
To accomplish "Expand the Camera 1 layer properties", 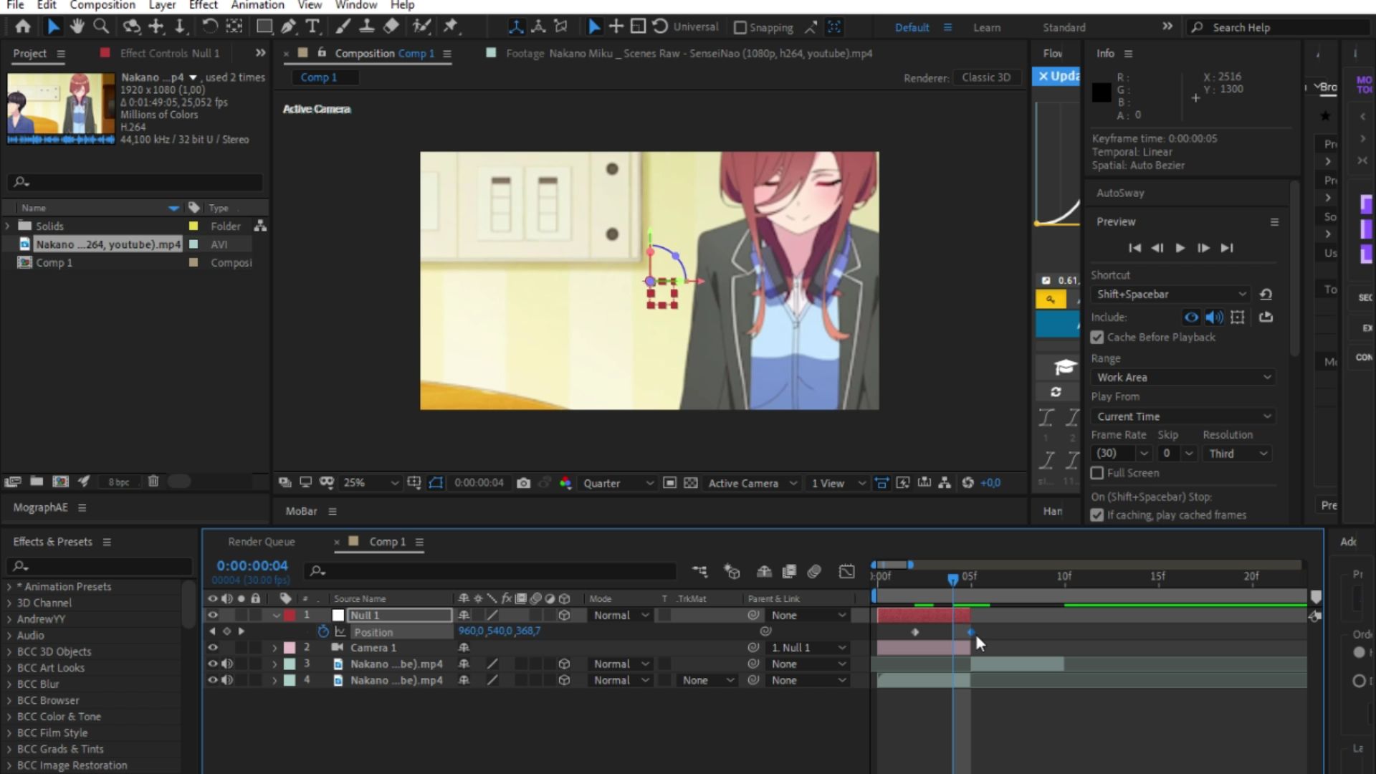I will click(x=274, y=648).
